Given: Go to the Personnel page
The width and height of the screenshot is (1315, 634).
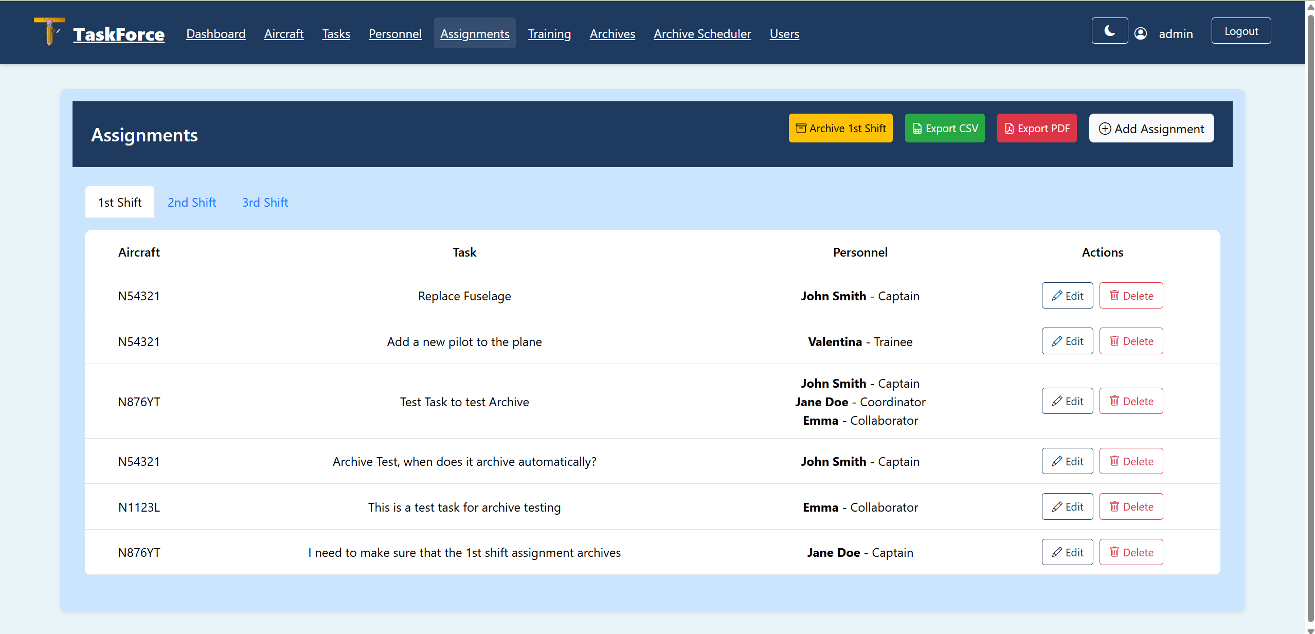Looking at the screenshot, I should pos(395,34).
